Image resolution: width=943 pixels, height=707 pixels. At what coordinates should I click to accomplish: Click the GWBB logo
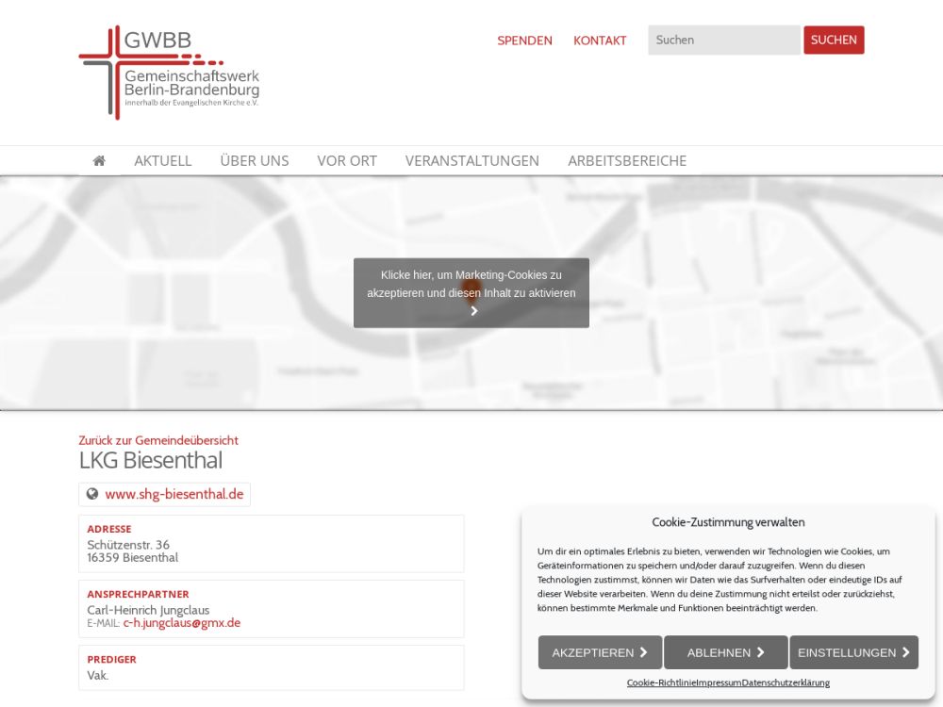[x=170, y=73]
